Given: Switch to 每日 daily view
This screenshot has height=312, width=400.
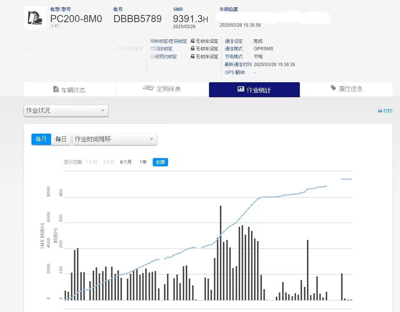Looking at the screenshot, I should (x=61, y=139).
